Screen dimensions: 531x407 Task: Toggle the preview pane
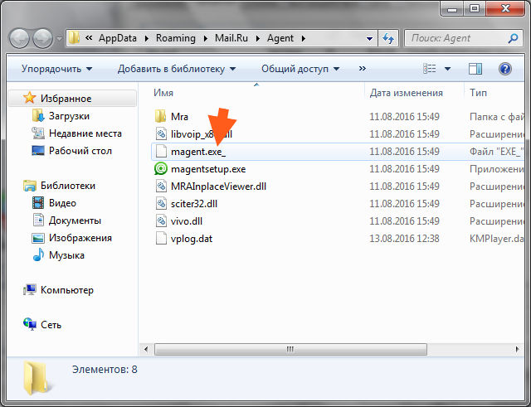pos(475,69)
